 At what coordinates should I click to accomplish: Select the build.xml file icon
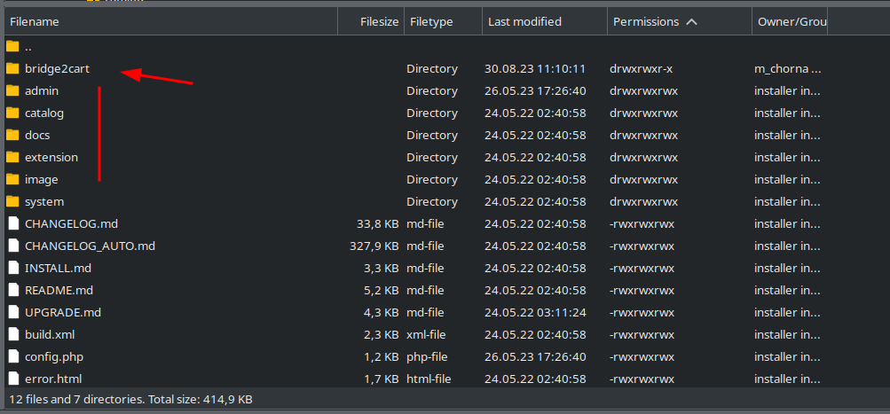coord(13,334)
